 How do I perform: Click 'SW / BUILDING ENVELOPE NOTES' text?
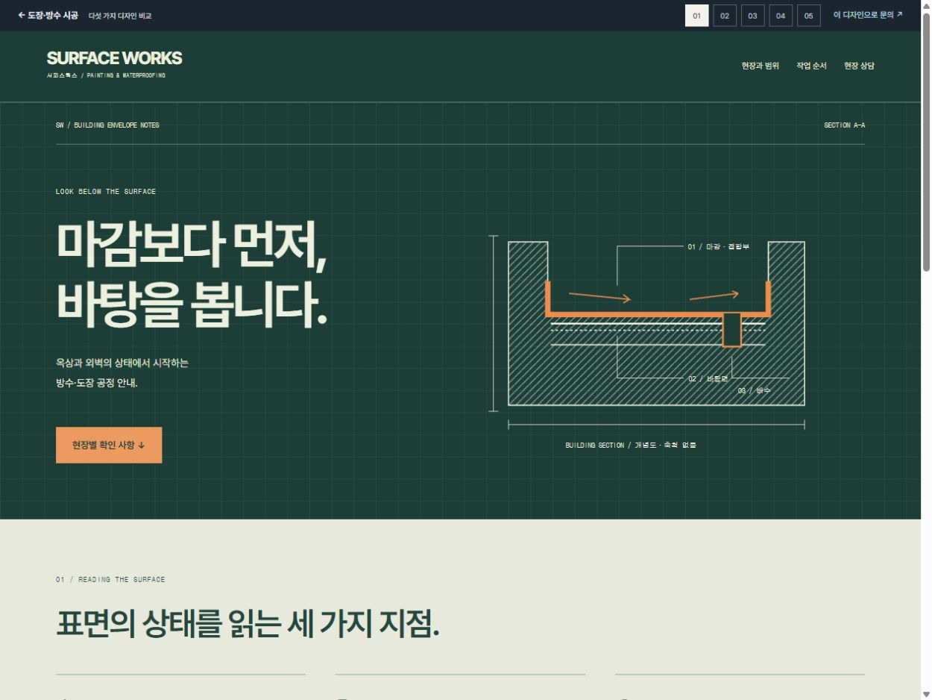107,125
